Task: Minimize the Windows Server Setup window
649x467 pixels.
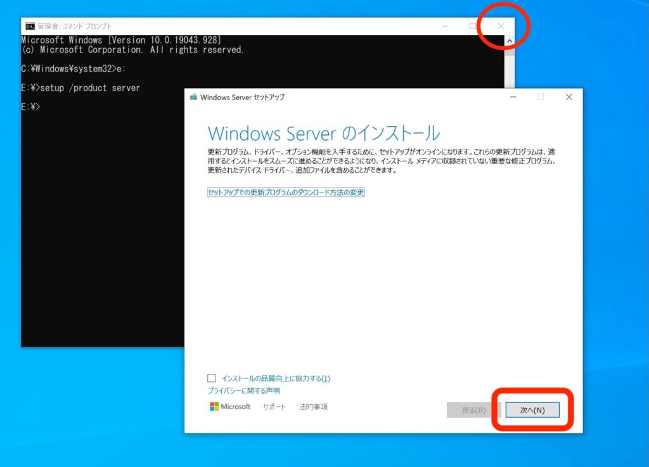Action: click(x=513, y=97)
